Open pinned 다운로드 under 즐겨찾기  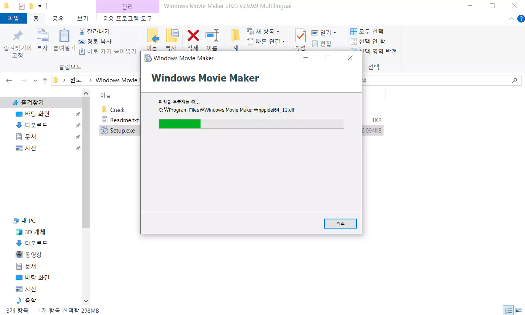(x=31, y=125)
